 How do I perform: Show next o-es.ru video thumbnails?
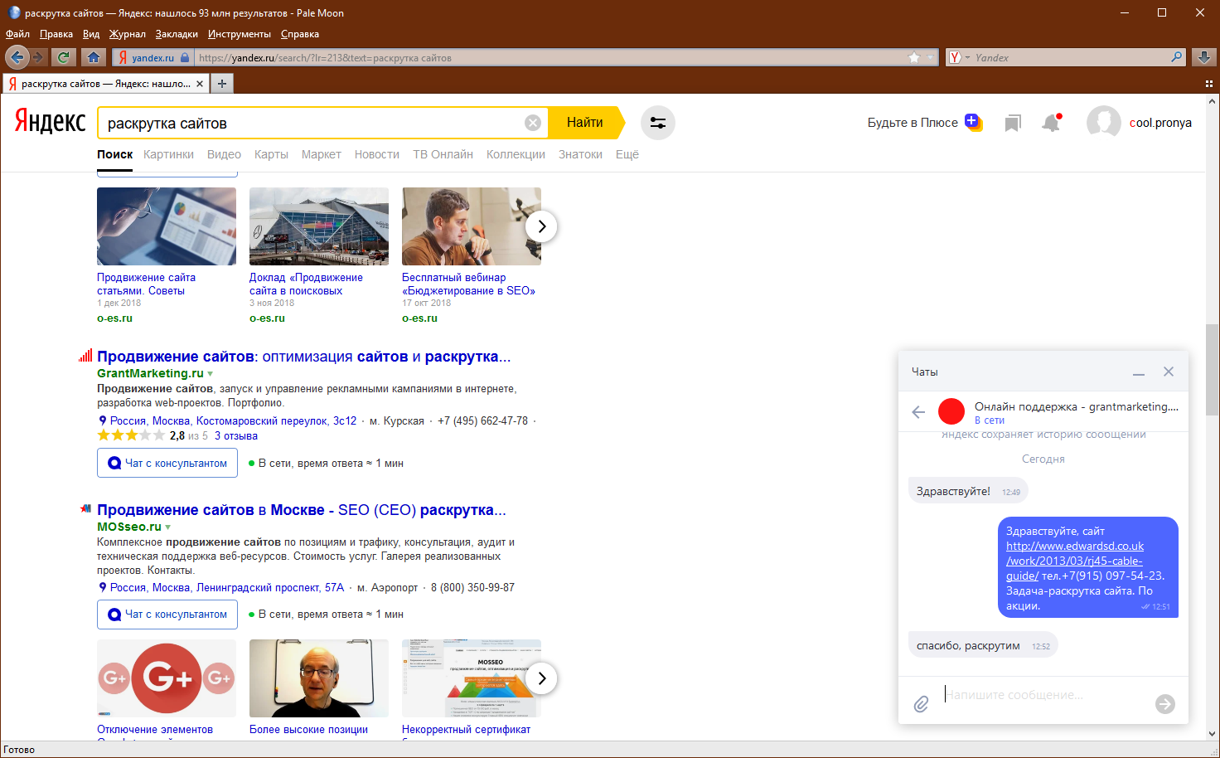click(541, 226)
